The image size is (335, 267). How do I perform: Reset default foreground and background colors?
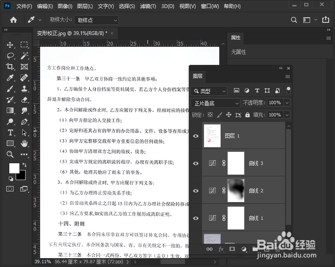coord(11,179)
